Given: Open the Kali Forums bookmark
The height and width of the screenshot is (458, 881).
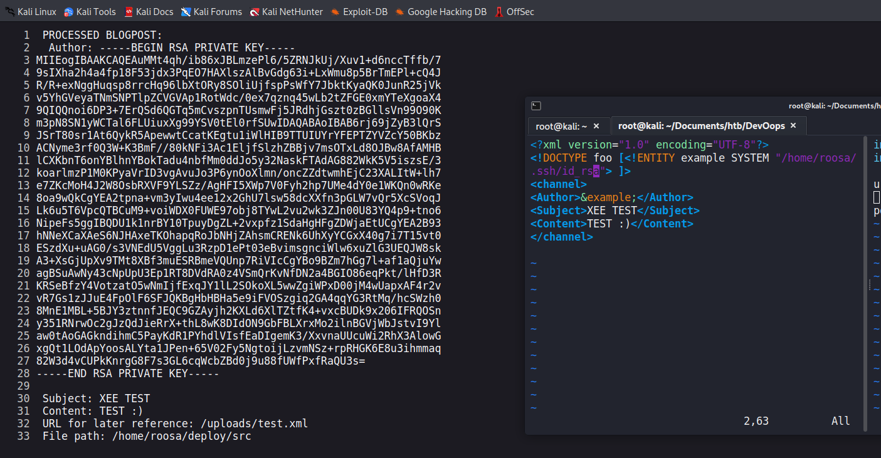Looking at the screenshot, I should click(211, 11).
